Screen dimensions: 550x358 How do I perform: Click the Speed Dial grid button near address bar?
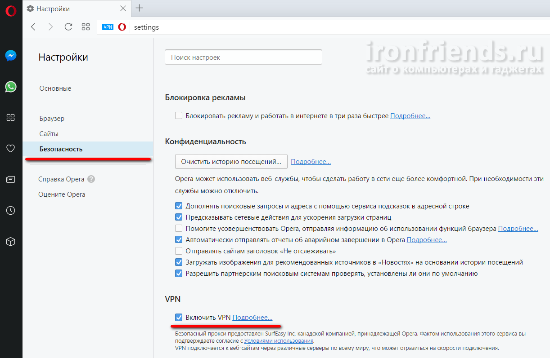[86, 27]
